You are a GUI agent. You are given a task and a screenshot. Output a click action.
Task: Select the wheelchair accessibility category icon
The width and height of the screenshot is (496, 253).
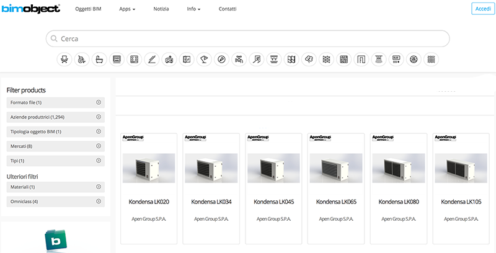click(82, 60)
